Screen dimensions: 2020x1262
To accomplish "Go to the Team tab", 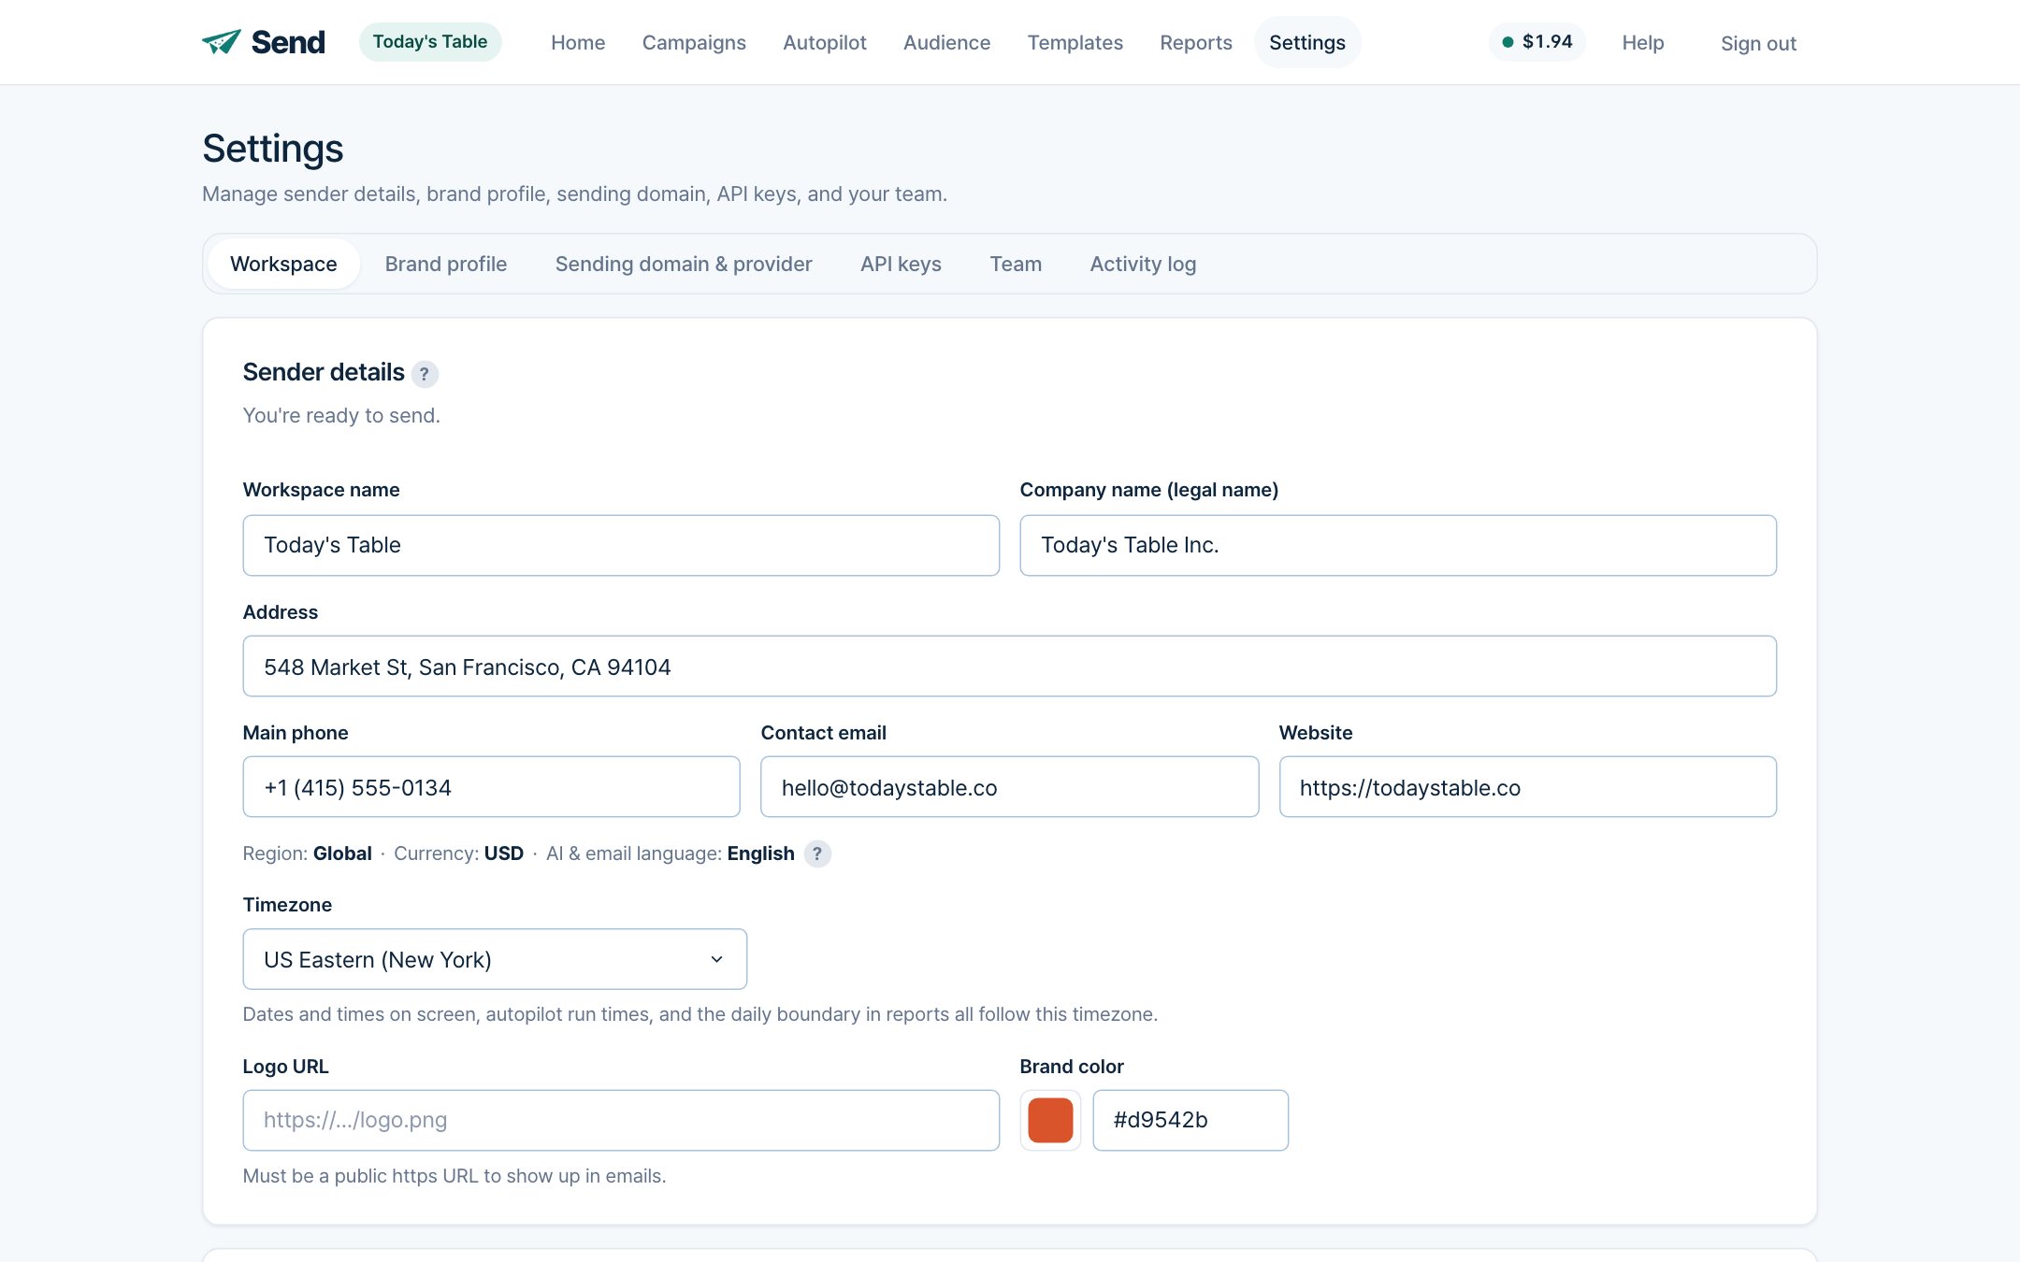I will 1016,264.
